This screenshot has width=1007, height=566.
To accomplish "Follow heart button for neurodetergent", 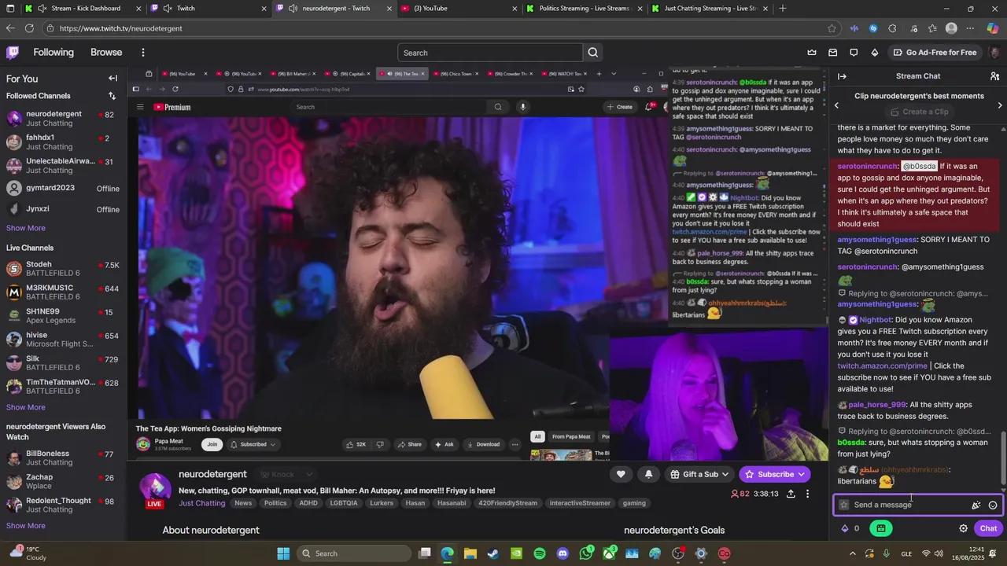I will coord(621,474).
